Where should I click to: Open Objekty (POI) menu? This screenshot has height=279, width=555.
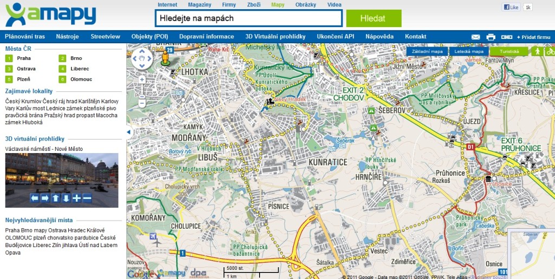[150, 36]
